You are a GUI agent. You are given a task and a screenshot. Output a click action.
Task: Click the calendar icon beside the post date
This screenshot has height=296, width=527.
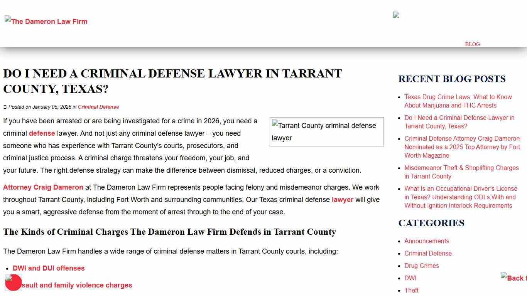pos(4,107)
